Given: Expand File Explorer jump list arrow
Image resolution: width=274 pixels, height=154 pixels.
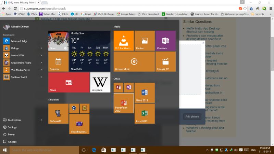Looking at the screenshot, I should click(41, 120).
